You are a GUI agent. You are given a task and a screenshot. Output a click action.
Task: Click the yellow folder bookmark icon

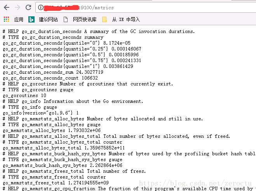[x=104, y=19]
